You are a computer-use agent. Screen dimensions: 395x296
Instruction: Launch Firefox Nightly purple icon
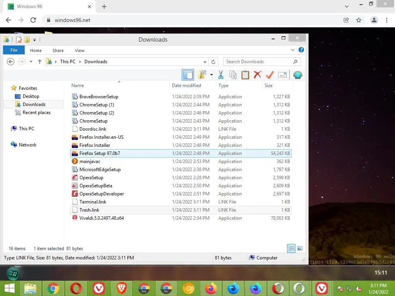(256, 288)
